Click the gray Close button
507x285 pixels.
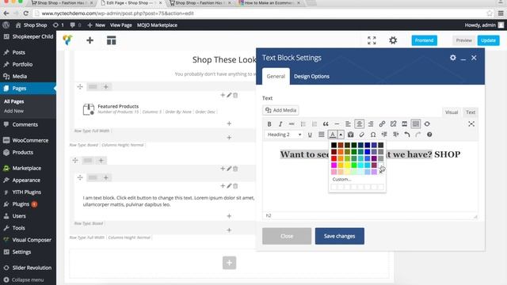287,236
